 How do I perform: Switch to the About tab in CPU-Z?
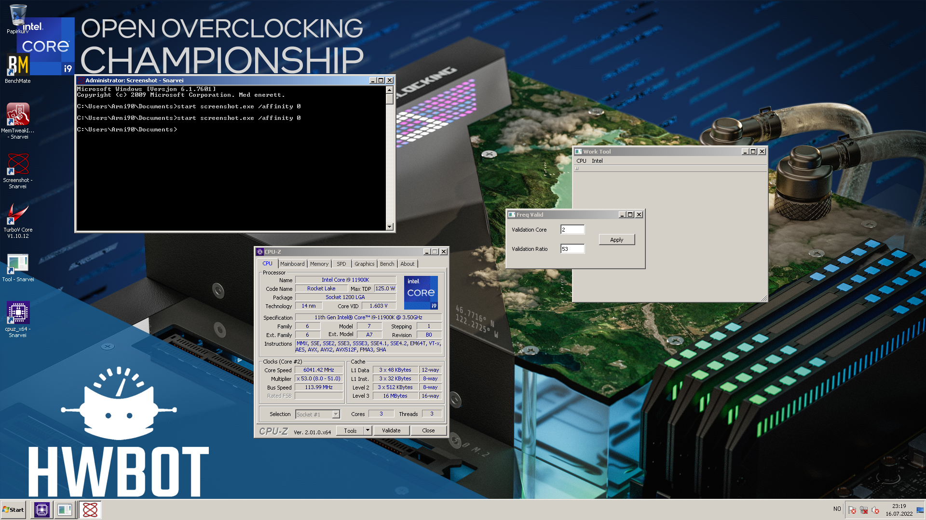[408, 264]
